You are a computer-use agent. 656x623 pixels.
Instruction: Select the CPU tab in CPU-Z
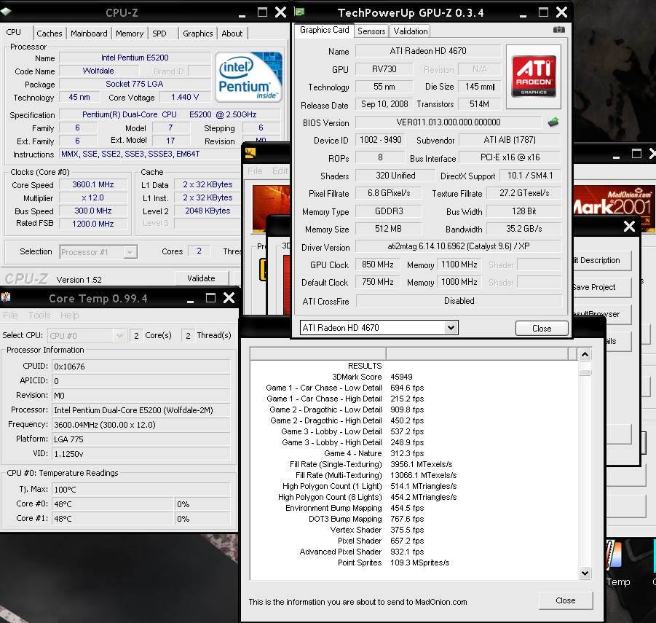point(13,32)
